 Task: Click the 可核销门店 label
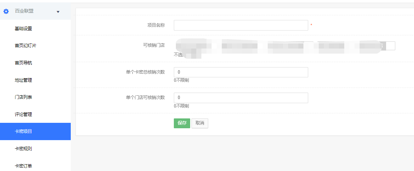154,45
